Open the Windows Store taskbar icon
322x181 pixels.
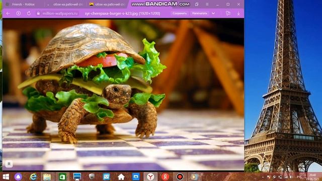pos(62,176)
